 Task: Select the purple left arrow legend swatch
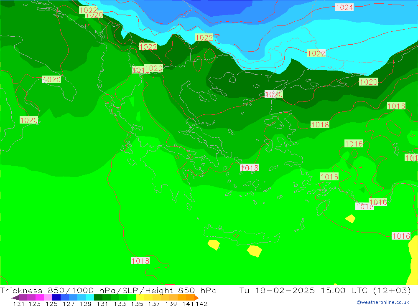(15, 298)
